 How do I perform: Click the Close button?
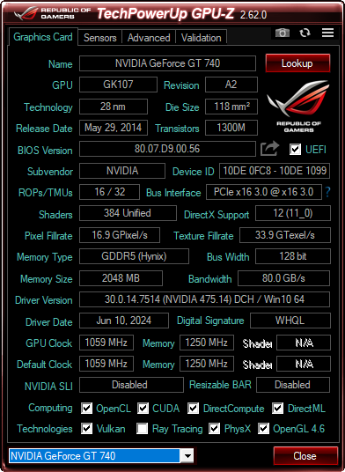point(305,456)
